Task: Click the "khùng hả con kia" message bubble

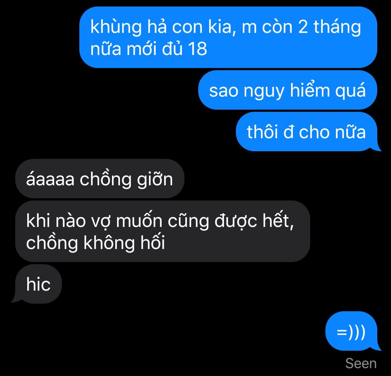Action: pos(228,37)
